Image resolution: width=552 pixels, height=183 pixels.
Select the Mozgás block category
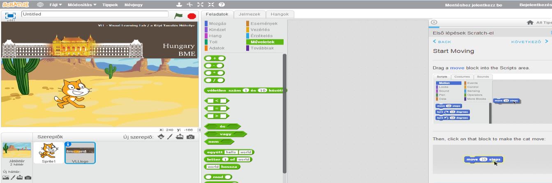[217, 23]
